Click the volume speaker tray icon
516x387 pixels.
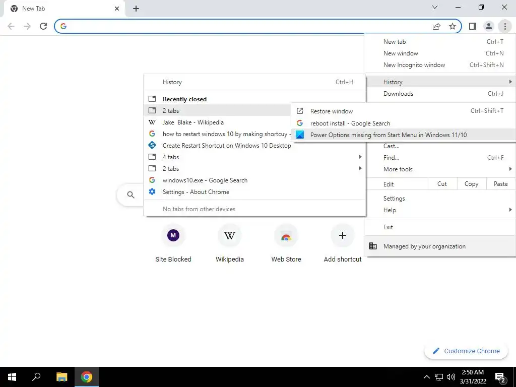(451, 377)
